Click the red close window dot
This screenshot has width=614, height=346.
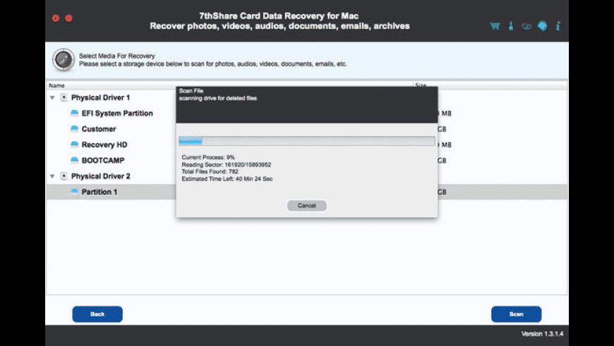(x=56, y=18)
